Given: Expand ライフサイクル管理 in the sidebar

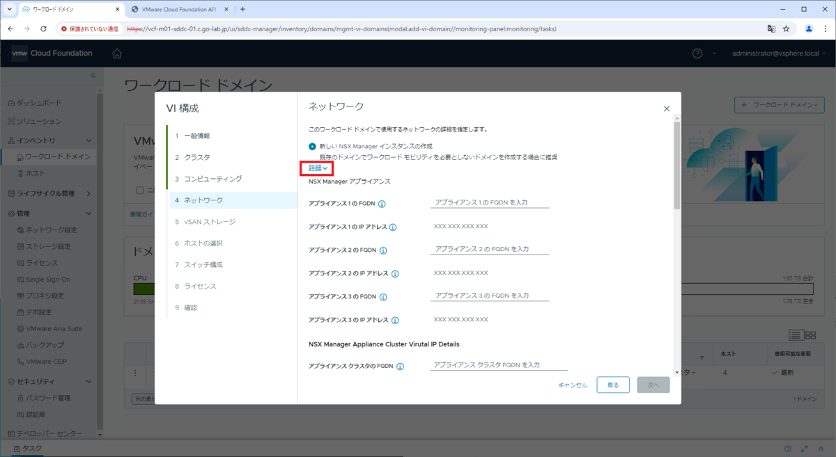Looking at the screenshot, I should (x=88, y=193).
